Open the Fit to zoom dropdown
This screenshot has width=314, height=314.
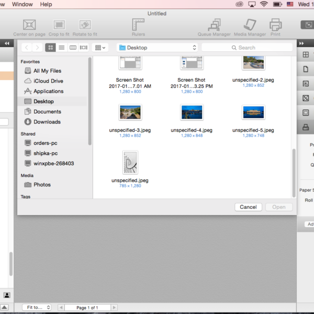37,308
